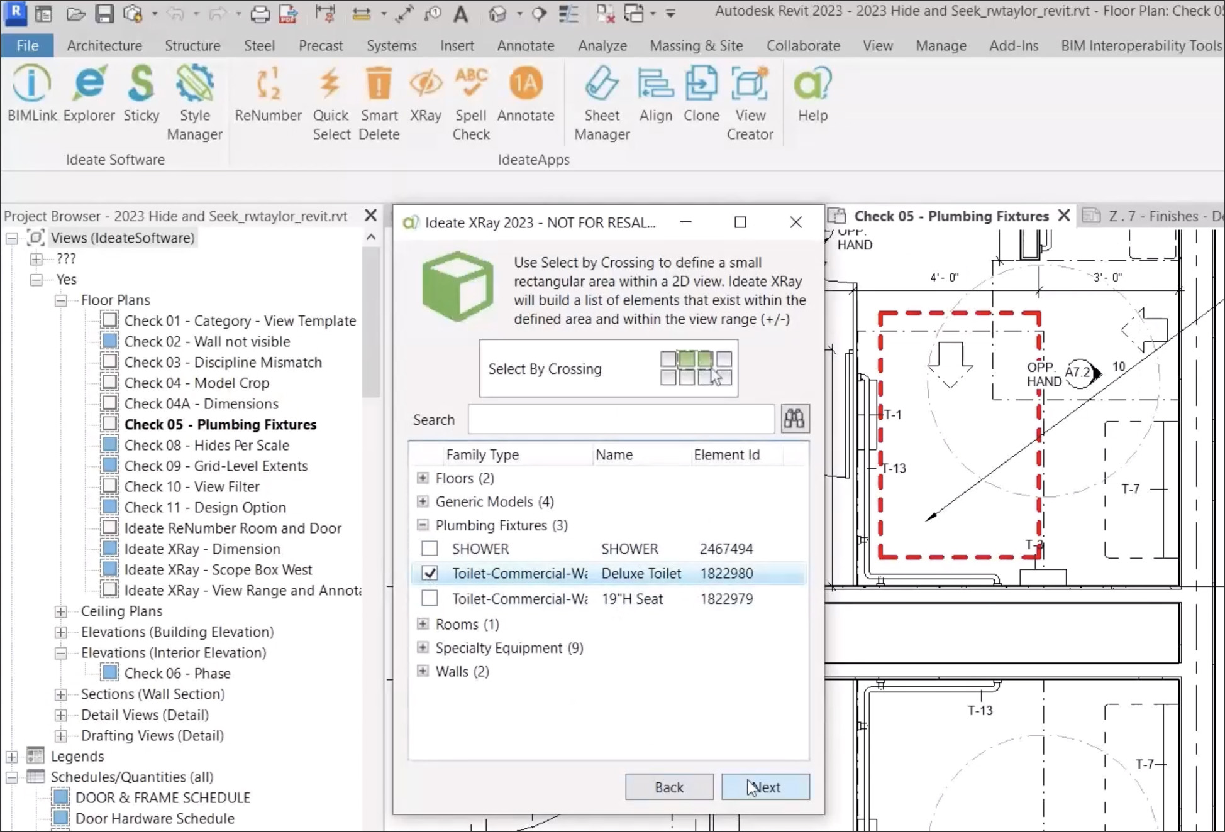Expand the Ceiling Plans node

(60, 611)
